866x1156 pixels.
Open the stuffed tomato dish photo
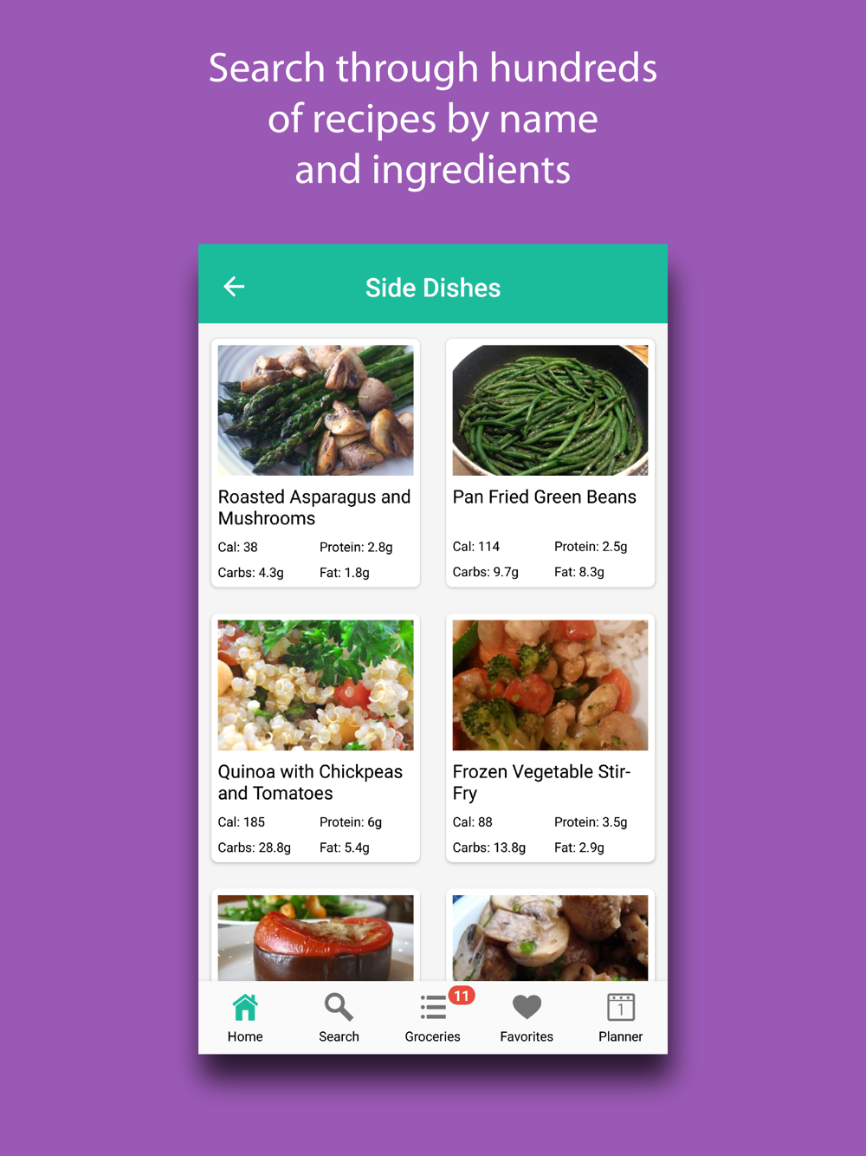315,938
